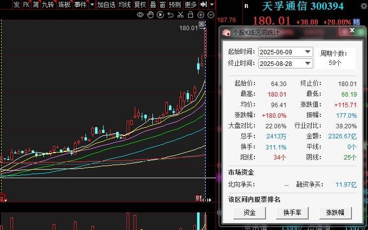Screen dimensions: 368x230
Task: Toggle the chart lock icon
Action: coord(190,15)
